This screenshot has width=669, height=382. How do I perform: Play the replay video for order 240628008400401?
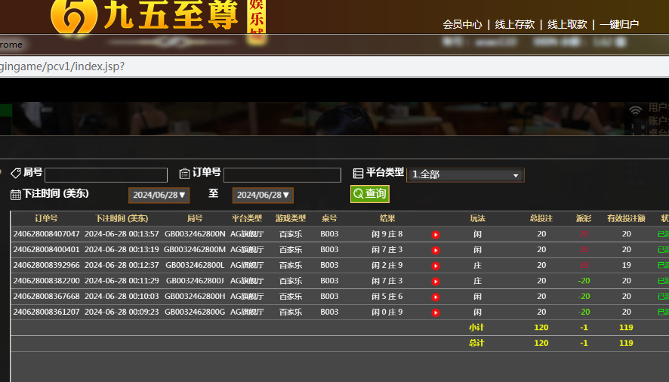(436, 250)
